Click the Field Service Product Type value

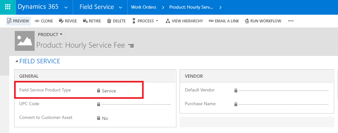(x=109, y=91)
